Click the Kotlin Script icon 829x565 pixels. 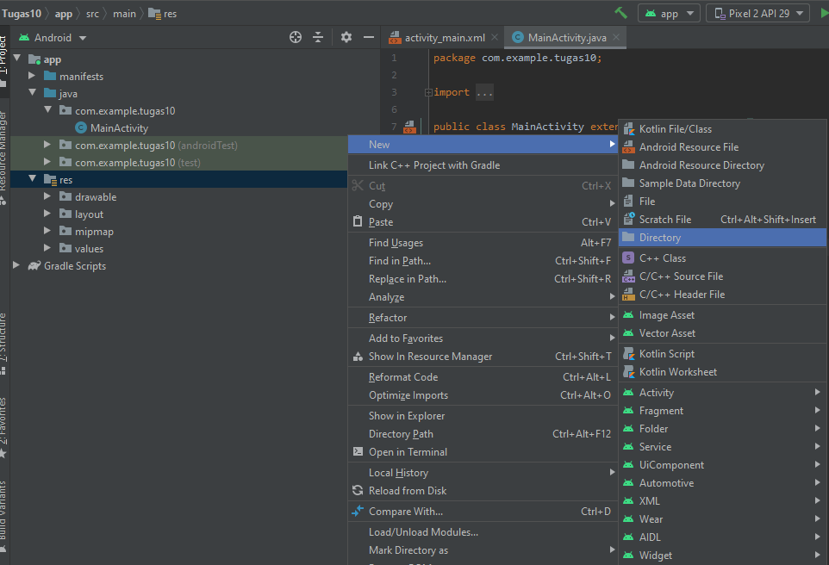click(x=628, y=354)
